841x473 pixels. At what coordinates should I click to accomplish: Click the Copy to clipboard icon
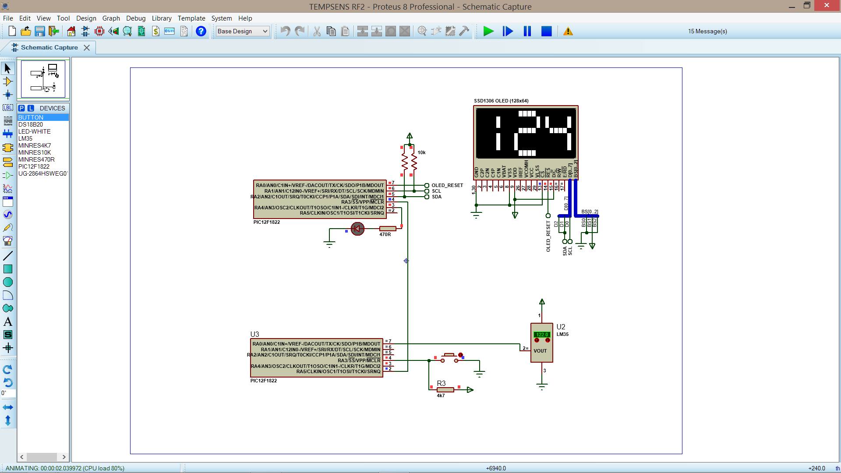[331, 31]
